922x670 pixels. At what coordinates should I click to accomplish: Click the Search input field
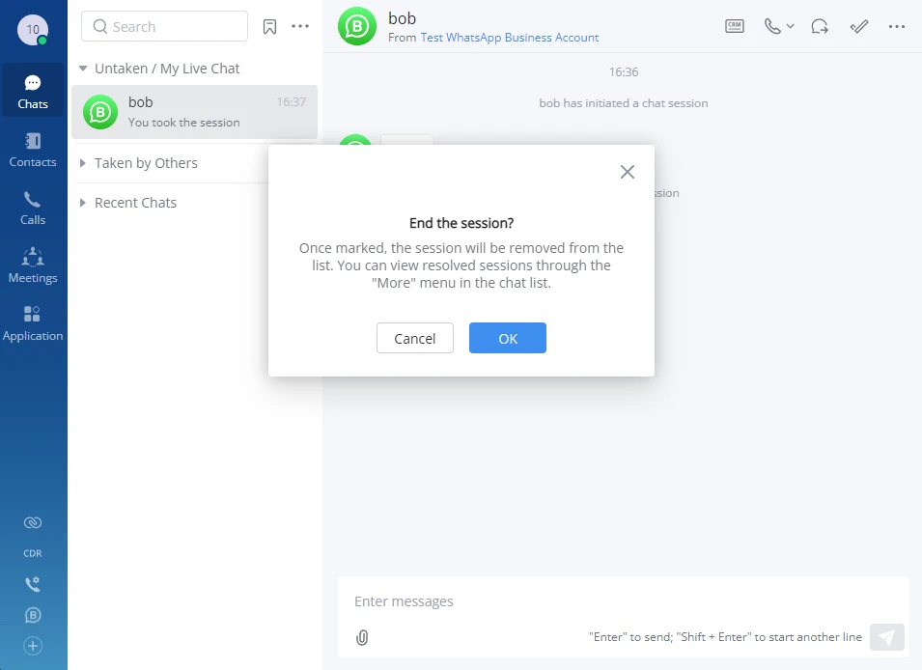[165, 26]
